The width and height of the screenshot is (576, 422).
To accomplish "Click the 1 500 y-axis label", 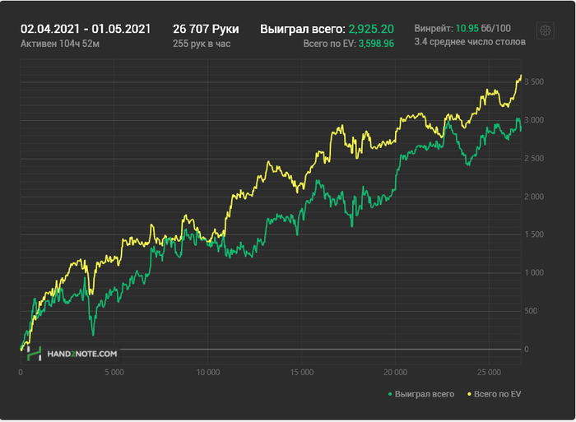I will pos(534,234).
